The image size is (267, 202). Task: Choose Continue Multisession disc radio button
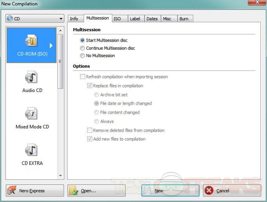tap(82, 48)
